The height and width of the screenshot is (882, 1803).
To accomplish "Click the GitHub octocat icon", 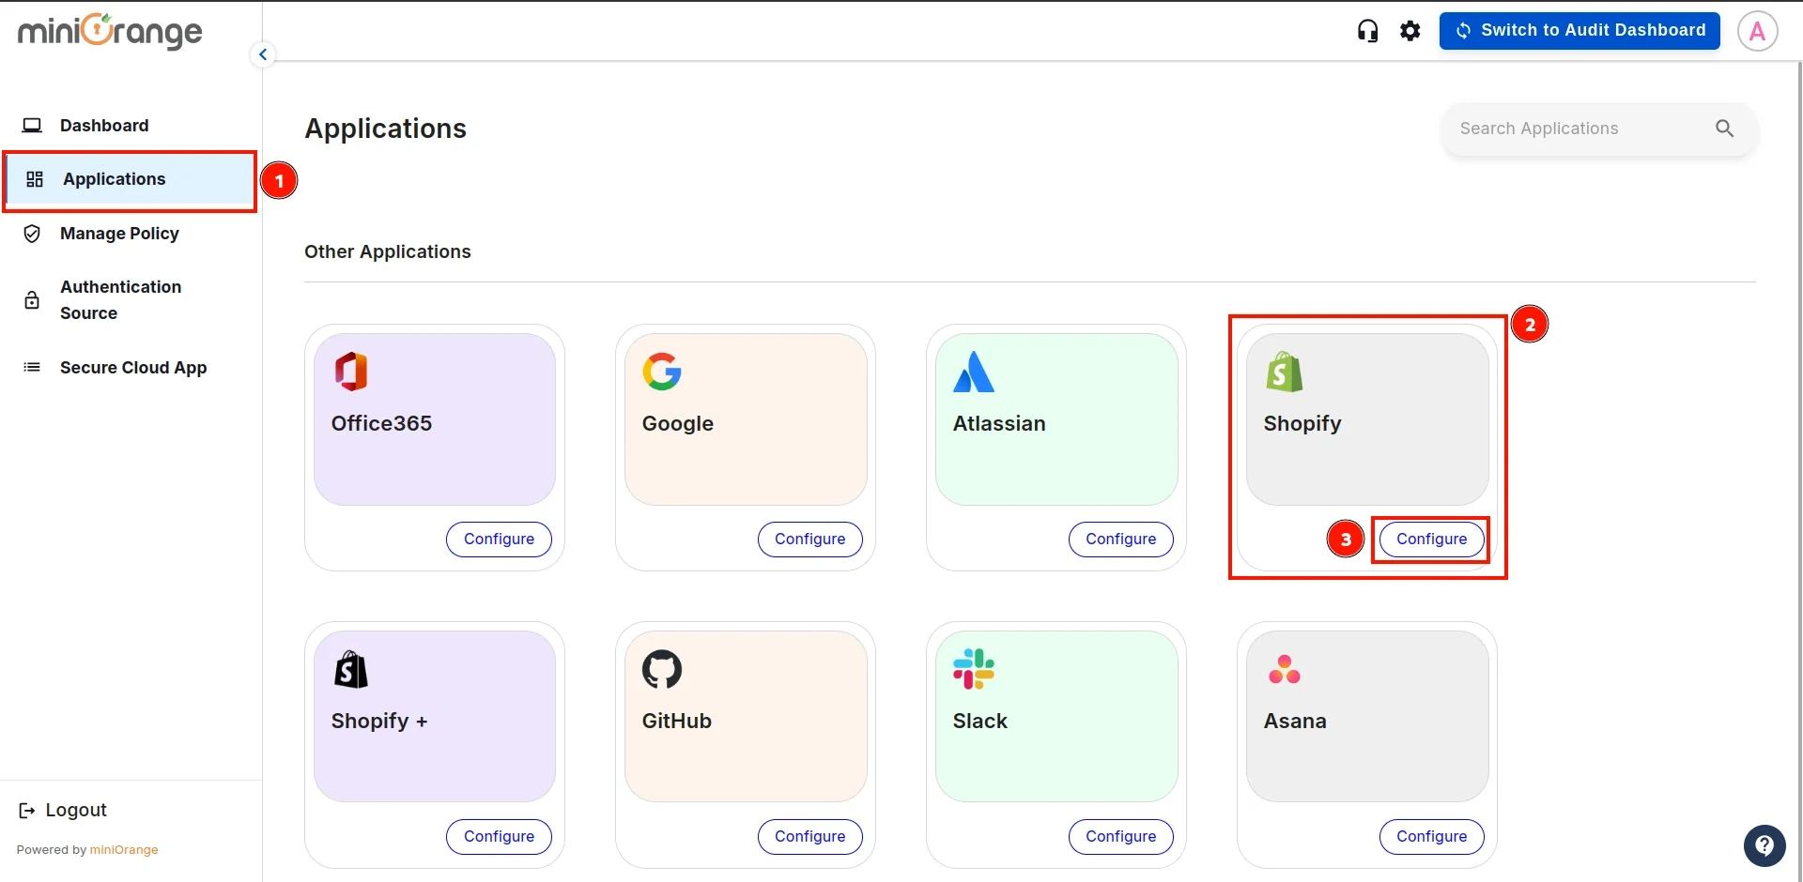I will pos(662,668).
